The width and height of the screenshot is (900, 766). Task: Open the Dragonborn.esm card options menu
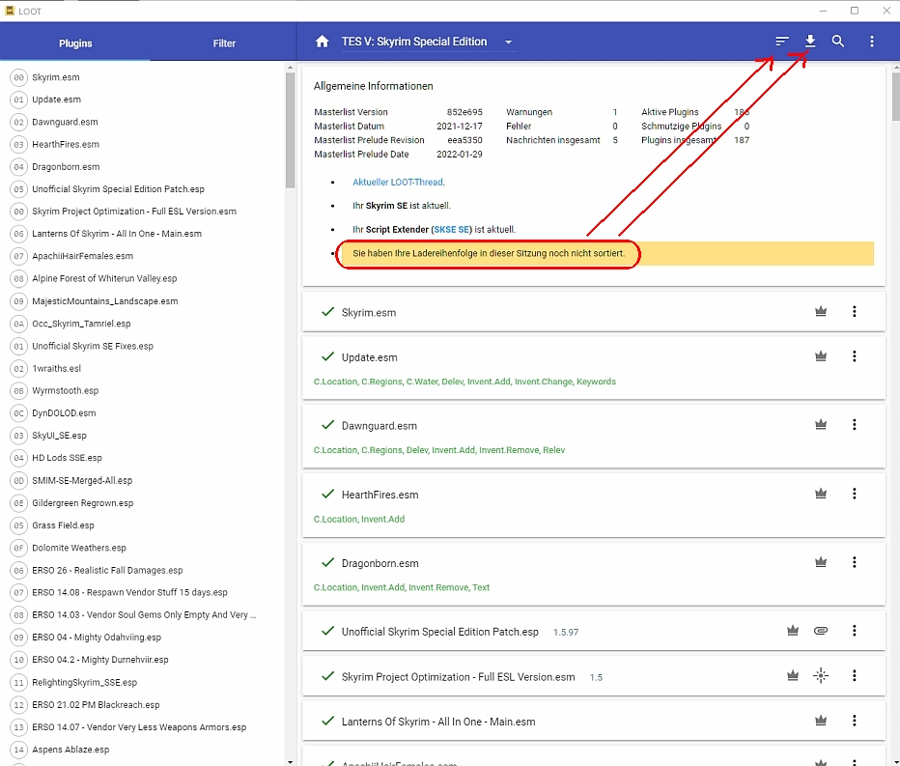(854, 562)
